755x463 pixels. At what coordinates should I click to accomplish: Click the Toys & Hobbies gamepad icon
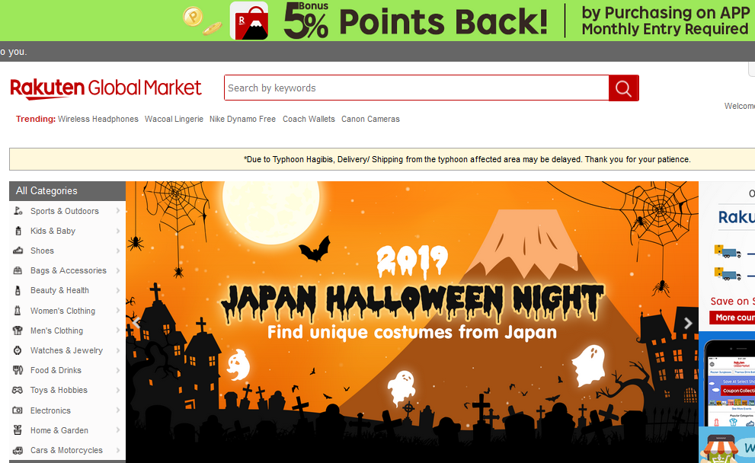[x=18, y=390]
